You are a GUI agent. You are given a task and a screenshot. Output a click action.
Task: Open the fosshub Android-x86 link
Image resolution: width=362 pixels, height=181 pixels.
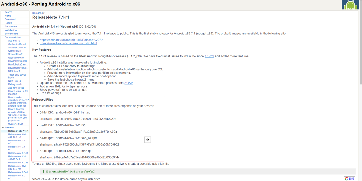click(68, 43)
